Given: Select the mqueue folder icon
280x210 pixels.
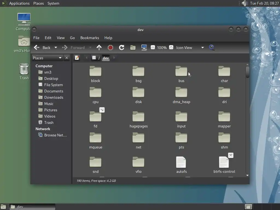Looking at the screenshot, I should click(95, 138).
